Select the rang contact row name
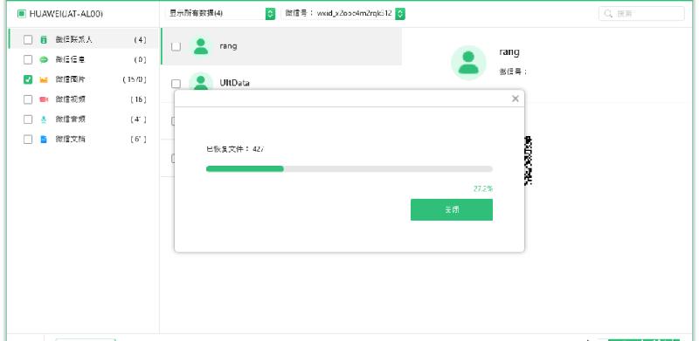This screenshot has height=341, width=699. coord(228,46)
